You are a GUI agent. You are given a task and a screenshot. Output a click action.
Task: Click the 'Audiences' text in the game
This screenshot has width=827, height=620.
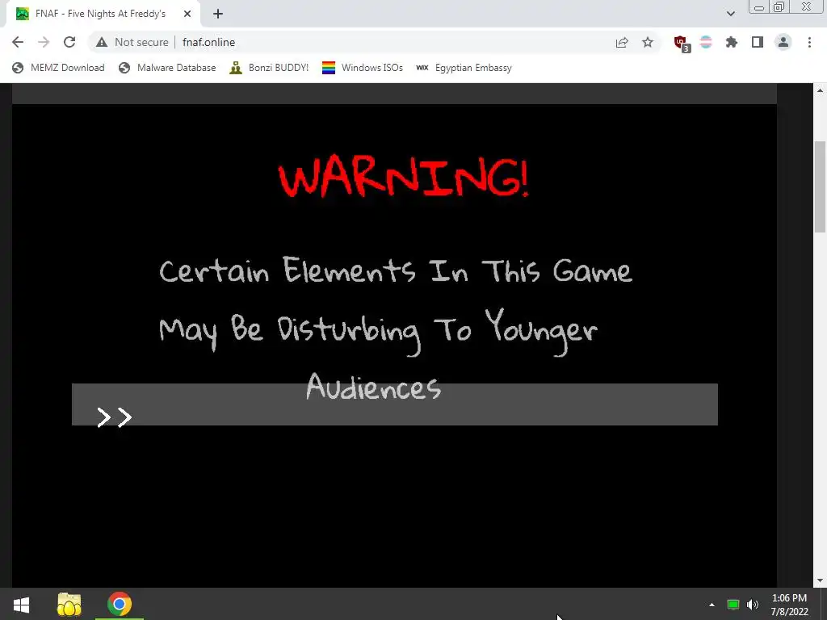coord(373,387)
